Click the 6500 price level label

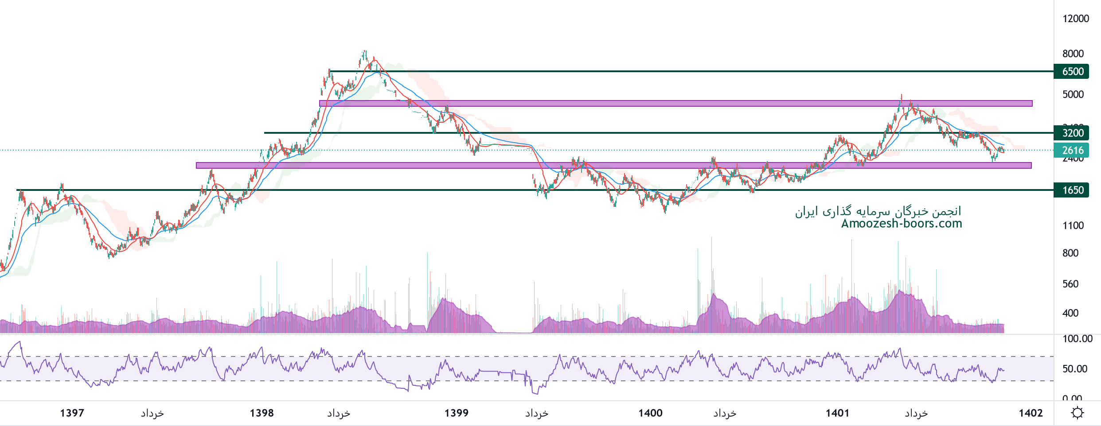1072,71
